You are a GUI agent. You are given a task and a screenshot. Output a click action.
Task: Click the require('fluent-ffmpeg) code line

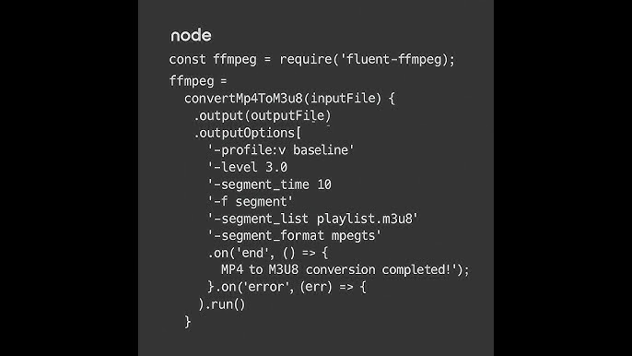[x=312, y=60]
